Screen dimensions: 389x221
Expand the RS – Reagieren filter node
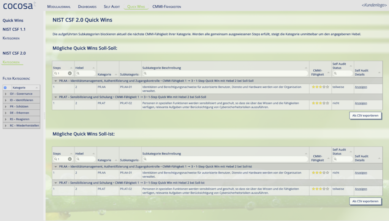[6, 119]
